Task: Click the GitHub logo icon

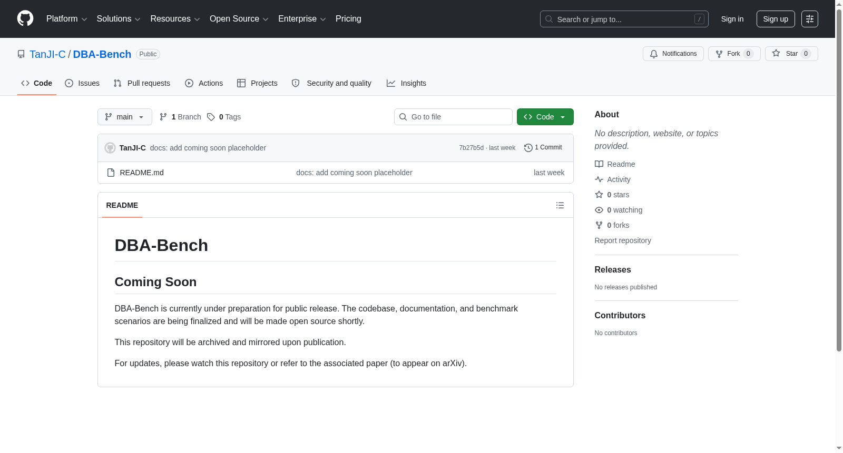Action: [x=25, y=18]
